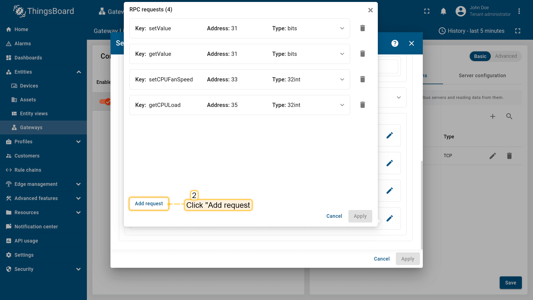Search connectors with magnifier icon
This screenshot has height=300, width=533.
[x=509, y=116]
